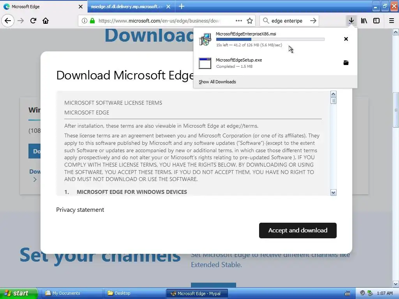Click Microsoft Edge - Mypal taskbar button
Image resolution: width=399 pixels, height=299 pixels.
click(x=197, y=294)
